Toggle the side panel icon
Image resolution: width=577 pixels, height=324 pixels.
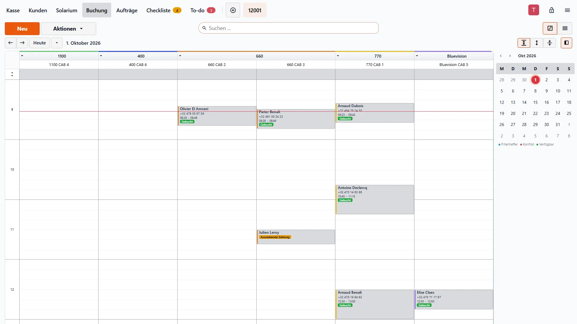coord(566,43)
